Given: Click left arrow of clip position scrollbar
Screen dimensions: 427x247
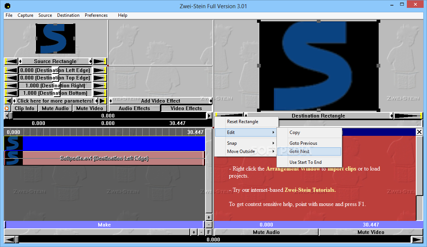Looking at the screenshot, I should (7, 116).
